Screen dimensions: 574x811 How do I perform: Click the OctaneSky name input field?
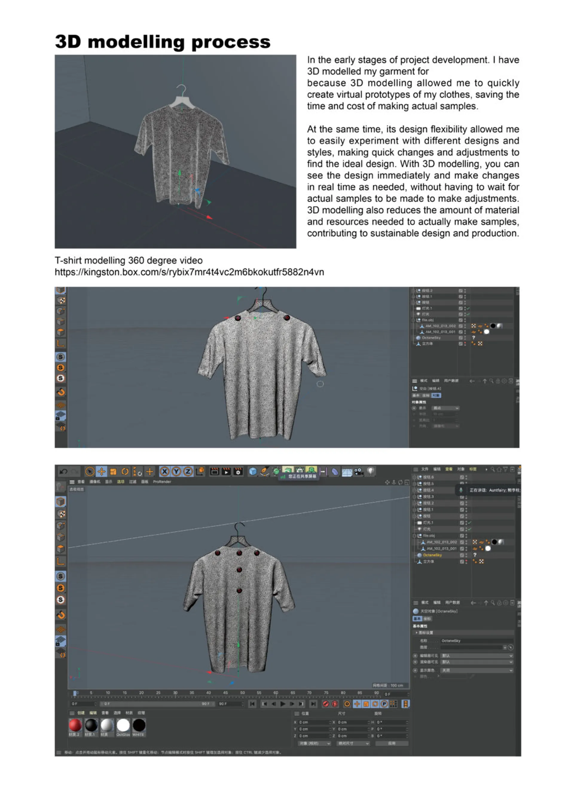pyautogui.click(x=477, y=640)
